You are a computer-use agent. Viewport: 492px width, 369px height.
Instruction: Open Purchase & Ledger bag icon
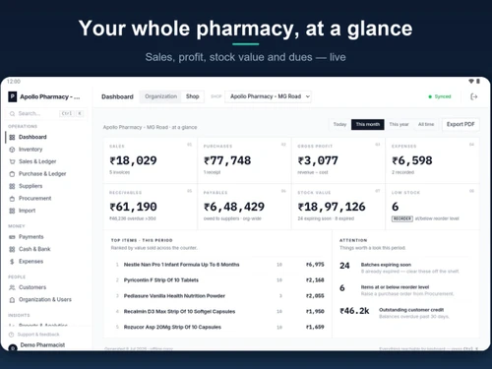click(12, 174)
